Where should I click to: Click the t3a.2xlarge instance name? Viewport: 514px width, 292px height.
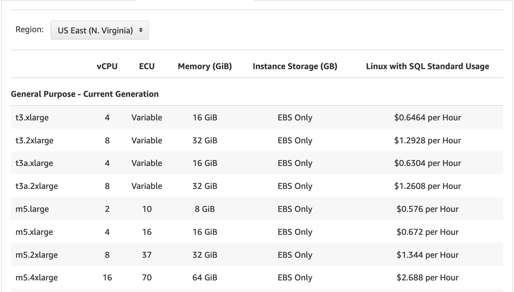pos(37,186)
